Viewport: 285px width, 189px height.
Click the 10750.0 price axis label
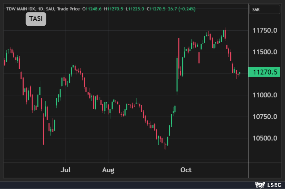[265, 117]
